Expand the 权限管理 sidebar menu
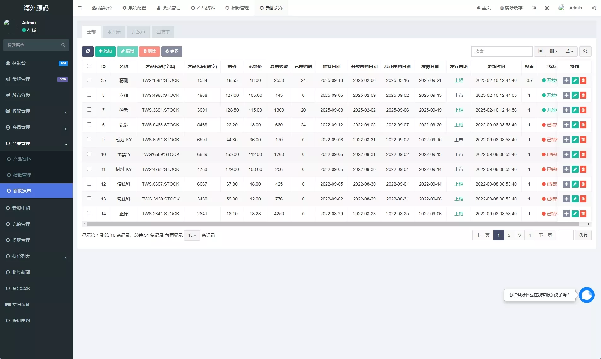This screenshot has width=601, height=359. coord(36,111)
